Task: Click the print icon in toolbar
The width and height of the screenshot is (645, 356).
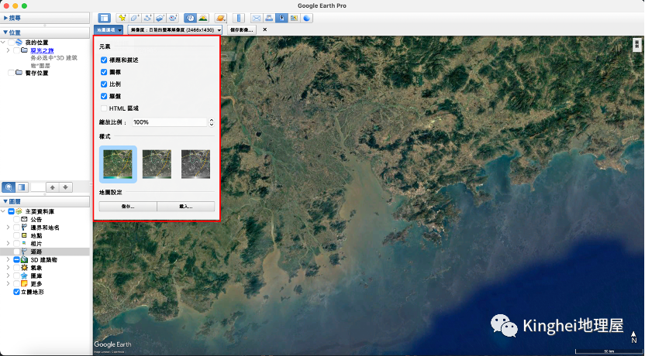Action: 269,17
